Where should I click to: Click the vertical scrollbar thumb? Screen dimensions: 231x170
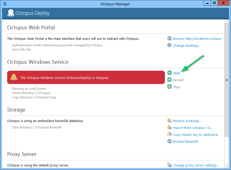pyautogui.click(x=227, y=80)
